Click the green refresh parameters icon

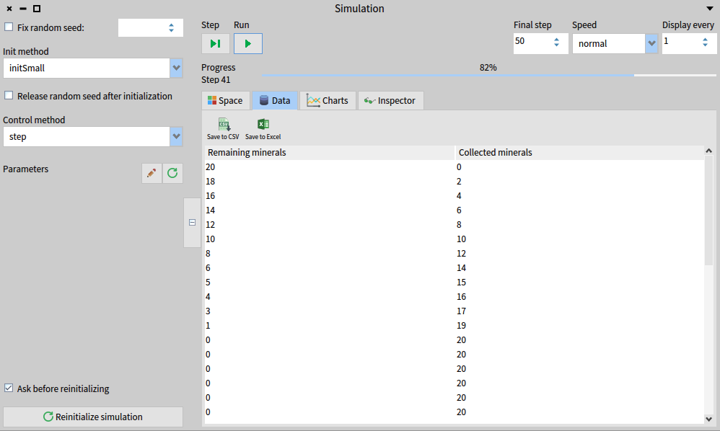tap(172, 173)
